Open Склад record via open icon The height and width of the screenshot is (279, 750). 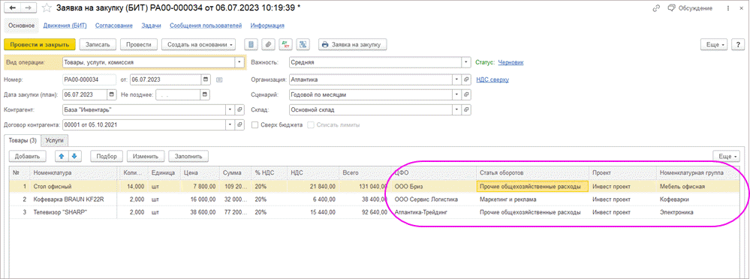(467, 110)
